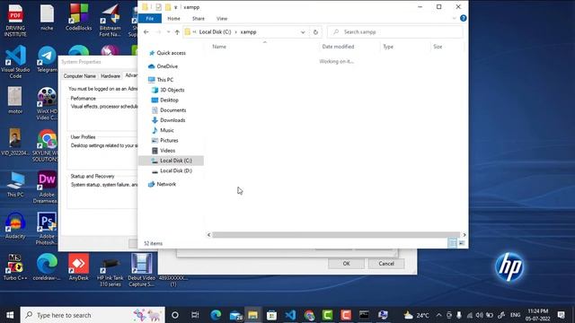Show hidden system tray icons
This screenshot has width=575, height=323.
point(438,315)
